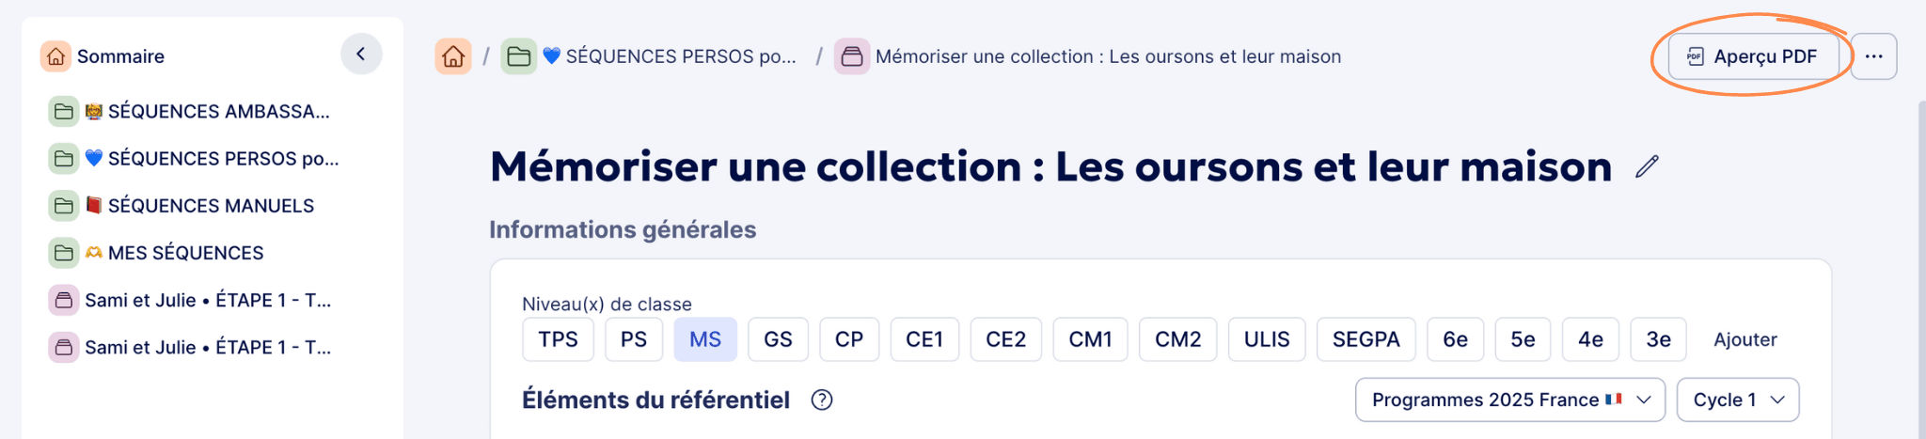This screenshot has width=1926, height=439.
Task: Click the folder icon in the breadcrumb
Action: click(518, 56)
